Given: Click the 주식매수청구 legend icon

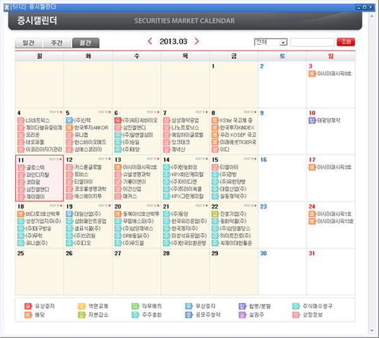Looking at the screenshot, I should 296,306.
